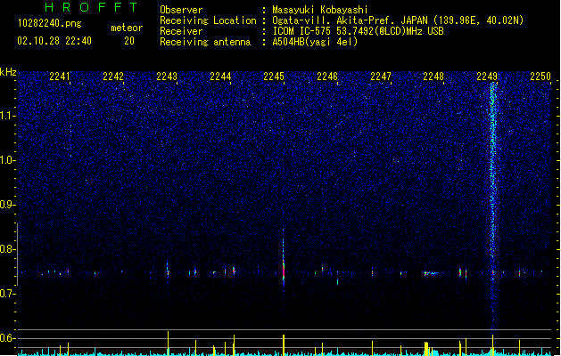Click the HROFFT title text
Screen dimensions: 561x356
point(91,7)
